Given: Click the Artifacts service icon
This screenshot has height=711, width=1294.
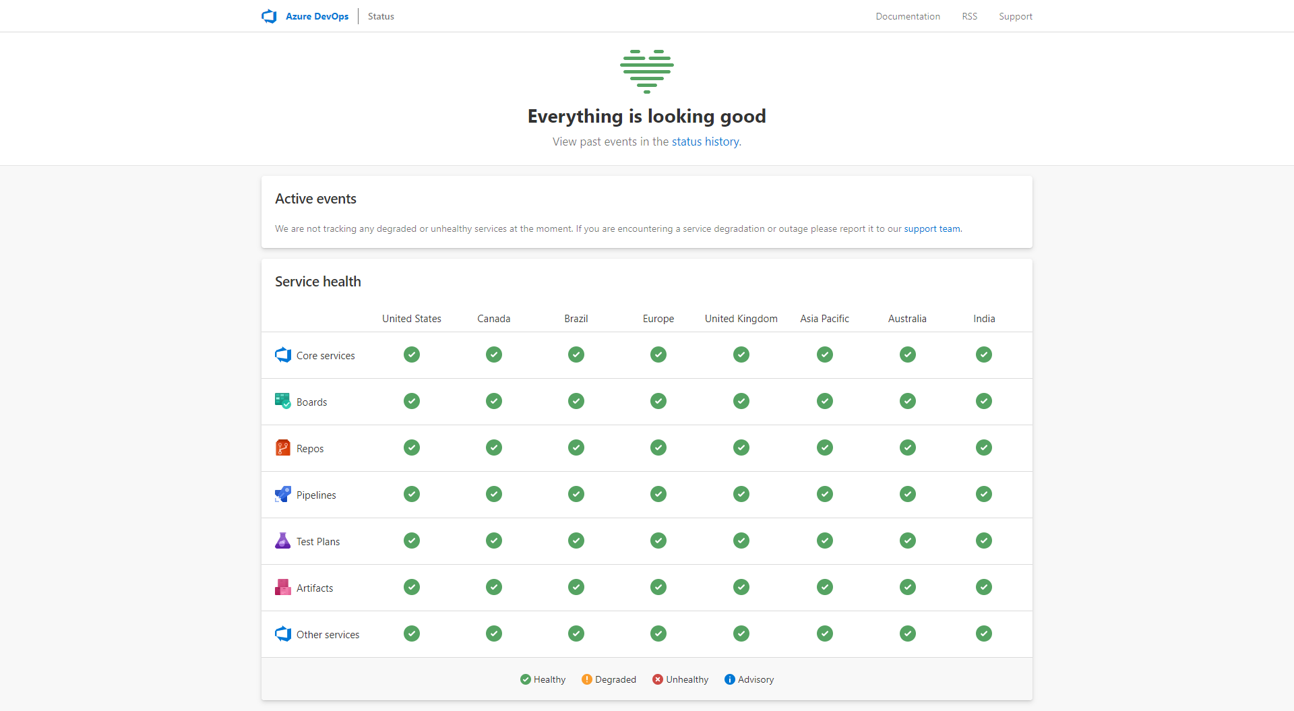Looking at the screenshot, I should (282, 587).
